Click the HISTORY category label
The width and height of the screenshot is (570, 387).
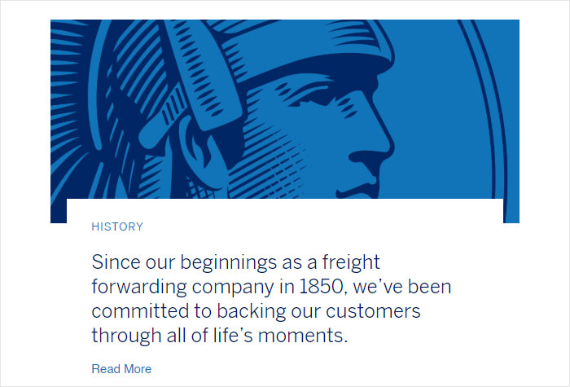(x=117, y=226)
